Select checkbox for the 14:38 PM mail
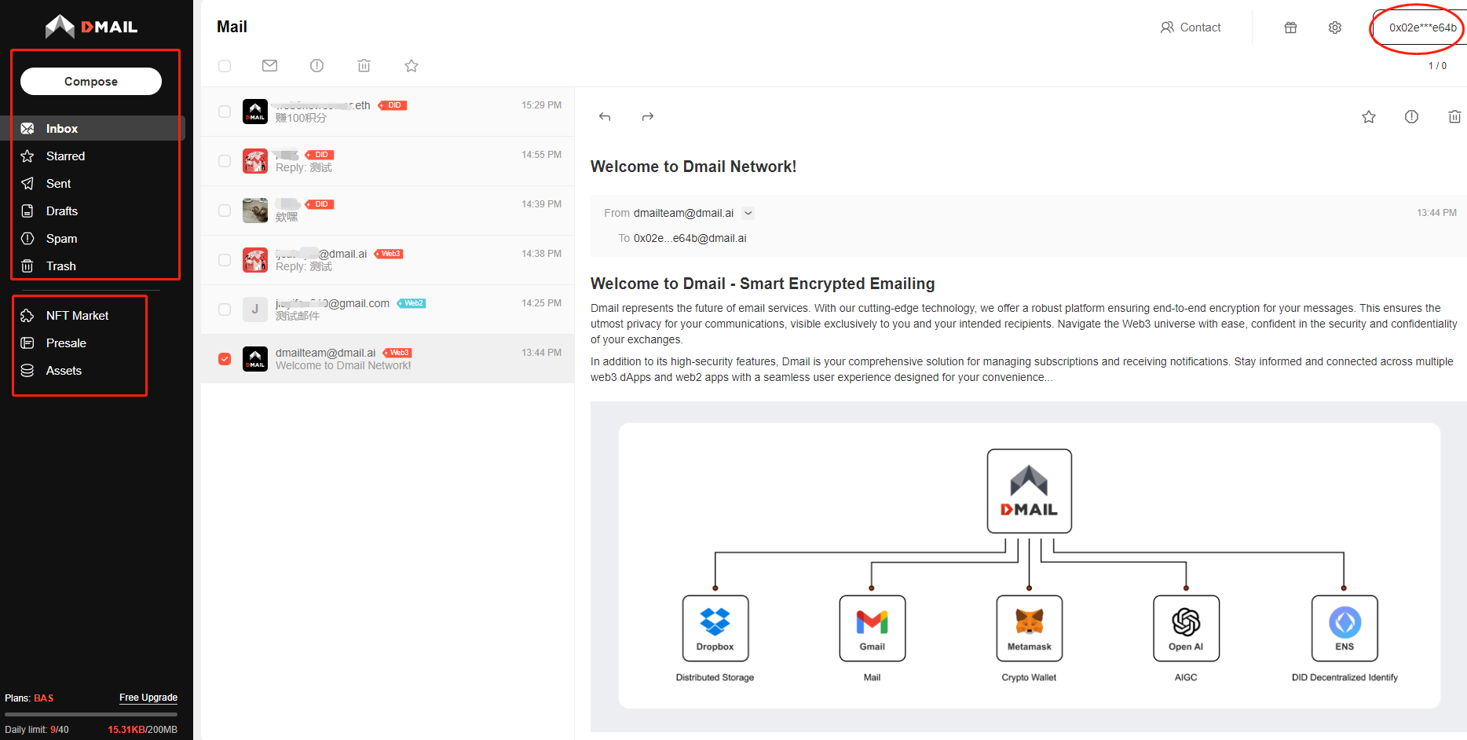The height and width of the screenshot is (740, 1467). [x=225, y=260]
